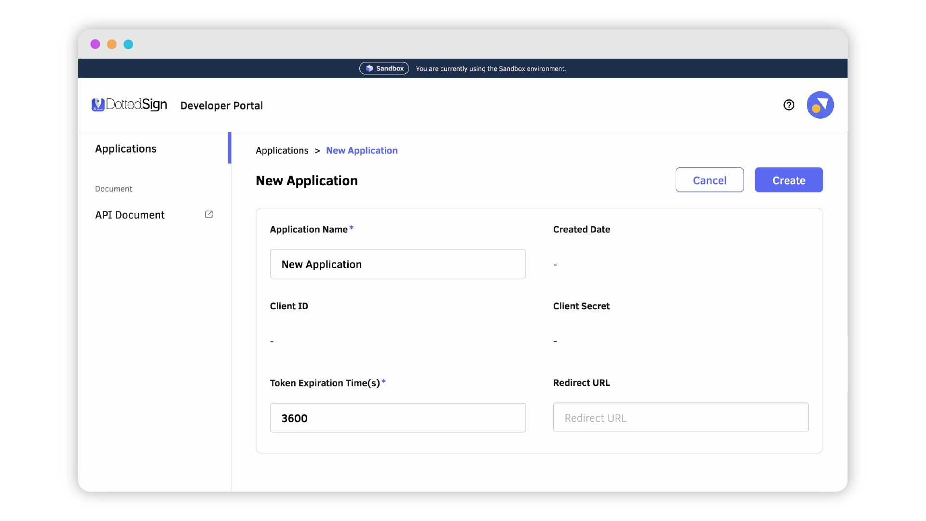Click the Applications breadcrumb link
The width and height of the screenshot is (926, 521).
pyautogui.click(x=282, y=151)
